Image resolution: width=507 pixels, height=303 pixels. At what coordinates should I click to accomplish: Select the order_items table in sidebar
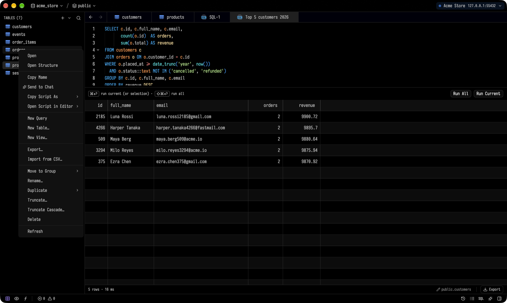tap(42, 42)
